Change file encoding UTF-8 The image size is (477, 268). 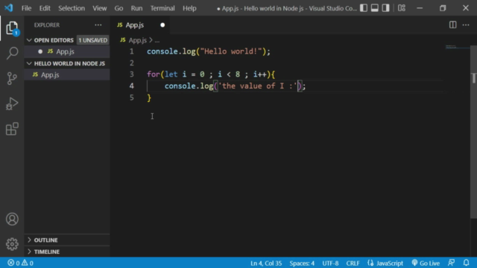330,263
